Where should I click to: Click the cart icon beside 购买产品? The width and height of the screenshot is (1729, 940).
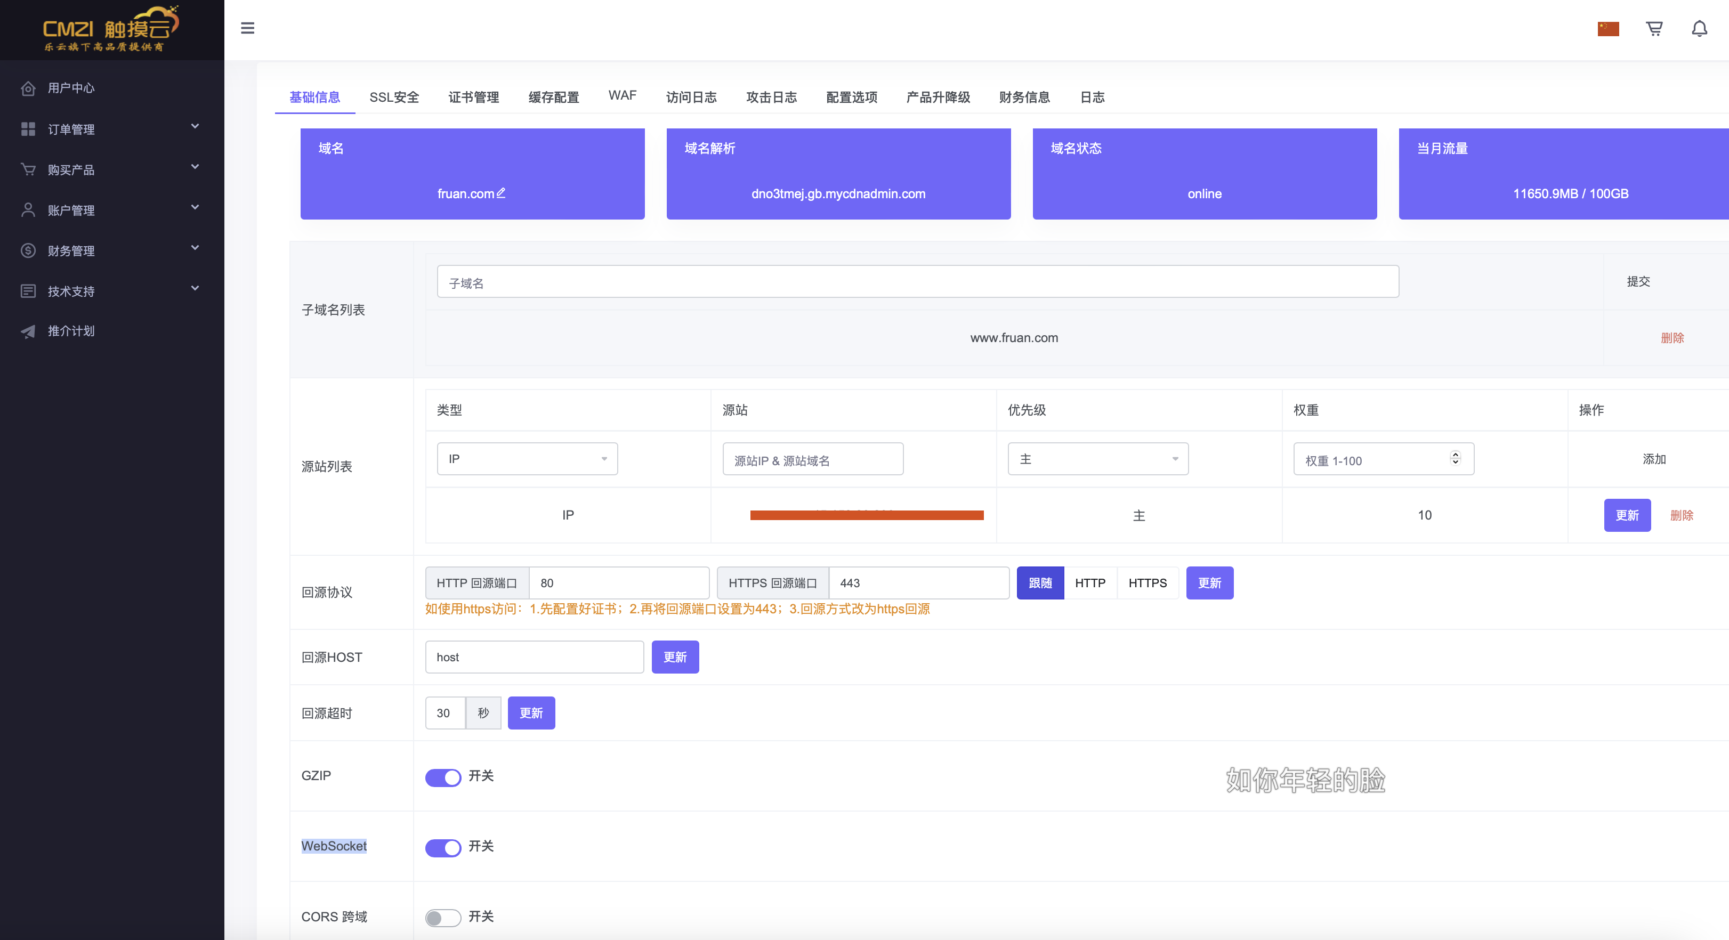[28, 170]
